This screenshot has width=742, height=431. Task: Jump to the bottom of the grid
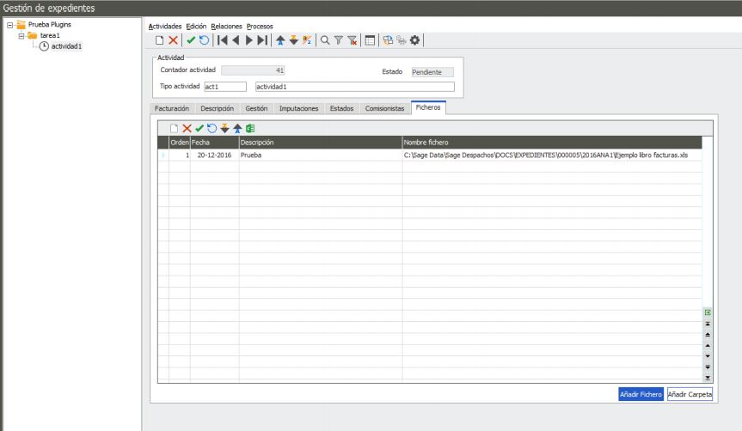pyautogui.click(x=708, y=378)
